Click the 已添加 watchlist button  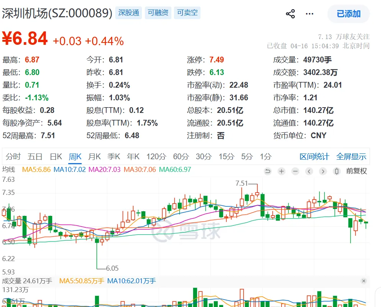(348, 14)
